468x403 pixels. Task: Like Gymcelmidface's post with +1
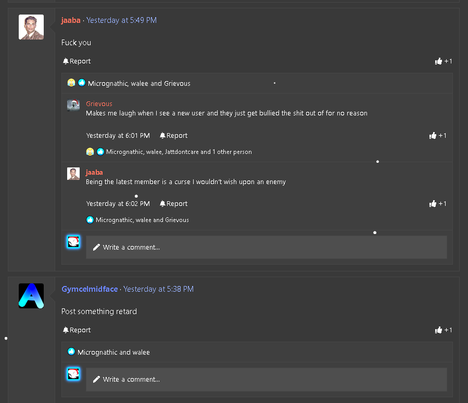click(x=444, y=330)
